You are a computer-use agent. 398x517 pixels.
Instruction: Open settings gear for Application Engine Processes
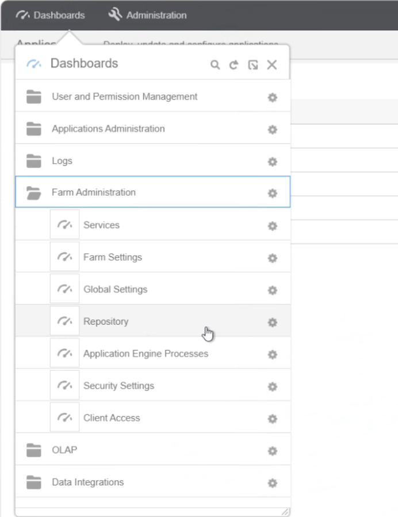(272, 355)
